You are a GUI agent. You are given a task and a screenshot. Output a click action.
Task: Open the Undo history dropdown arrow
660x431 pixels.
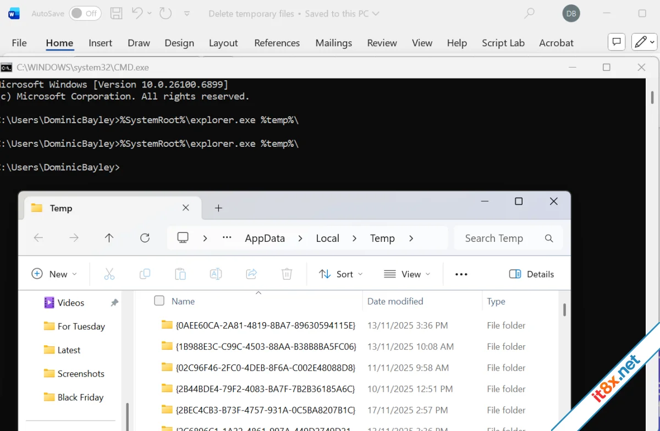tap(150, 13)
